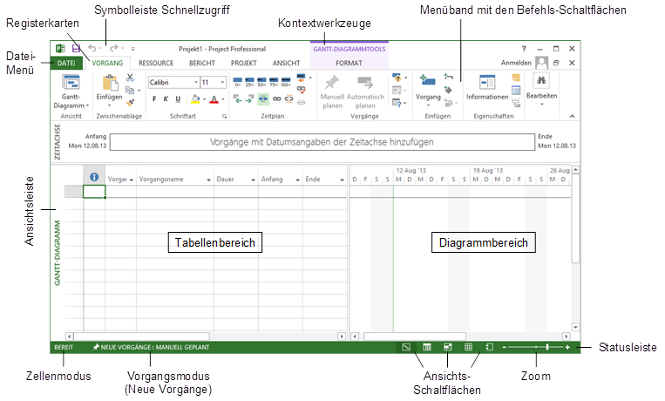Click the Gantt-Diagramm view icon

[71, 84]
